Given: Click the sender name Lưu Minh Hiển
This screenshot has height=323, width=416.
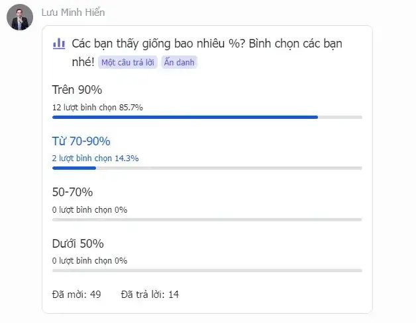Looking at the screenshot, I should [74, 13].
